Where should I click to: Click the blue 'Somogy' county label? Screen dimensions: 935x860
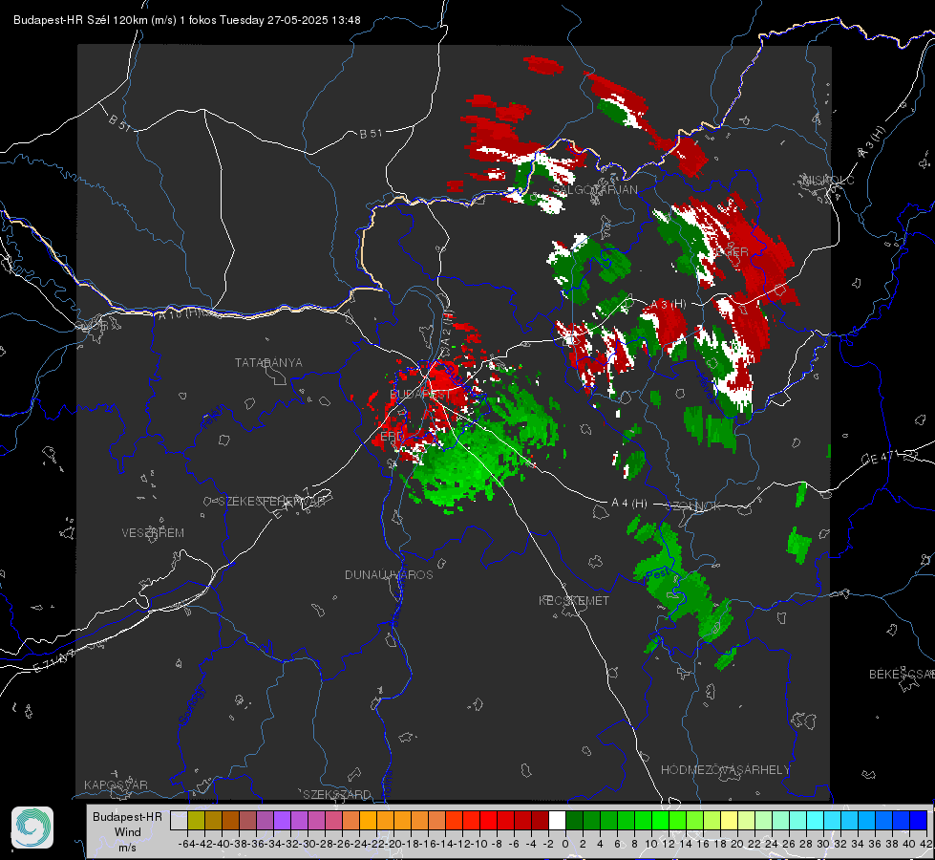click(x=191, y=705)
